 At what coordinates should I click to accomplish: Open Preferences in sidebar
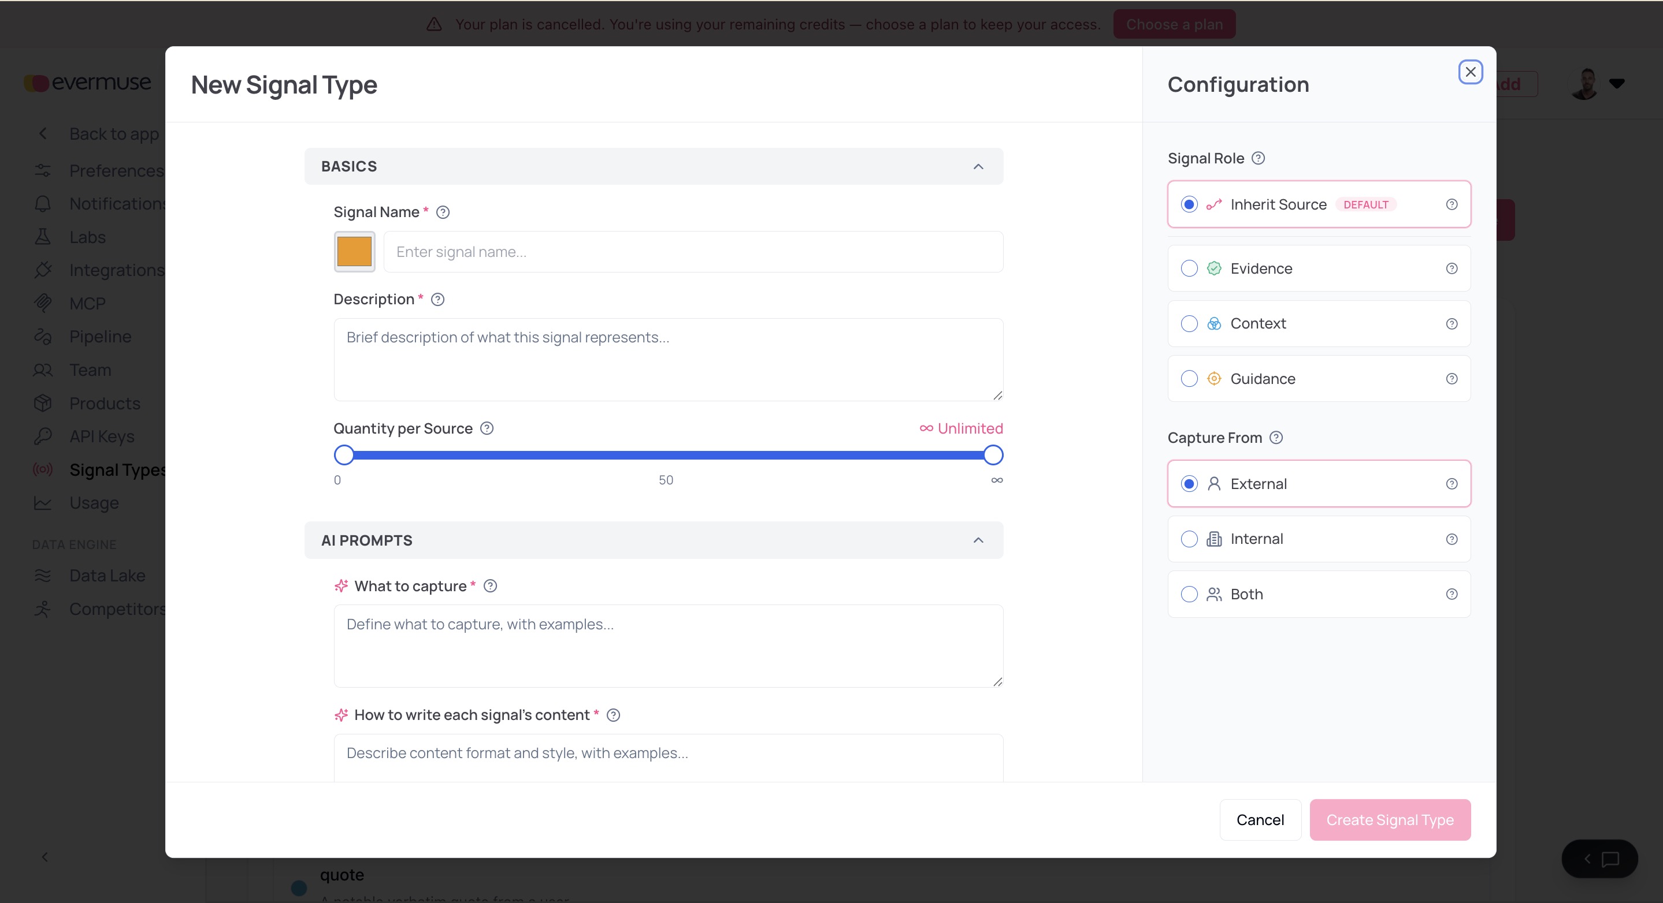pyautogui.click(x=100, y=170)
